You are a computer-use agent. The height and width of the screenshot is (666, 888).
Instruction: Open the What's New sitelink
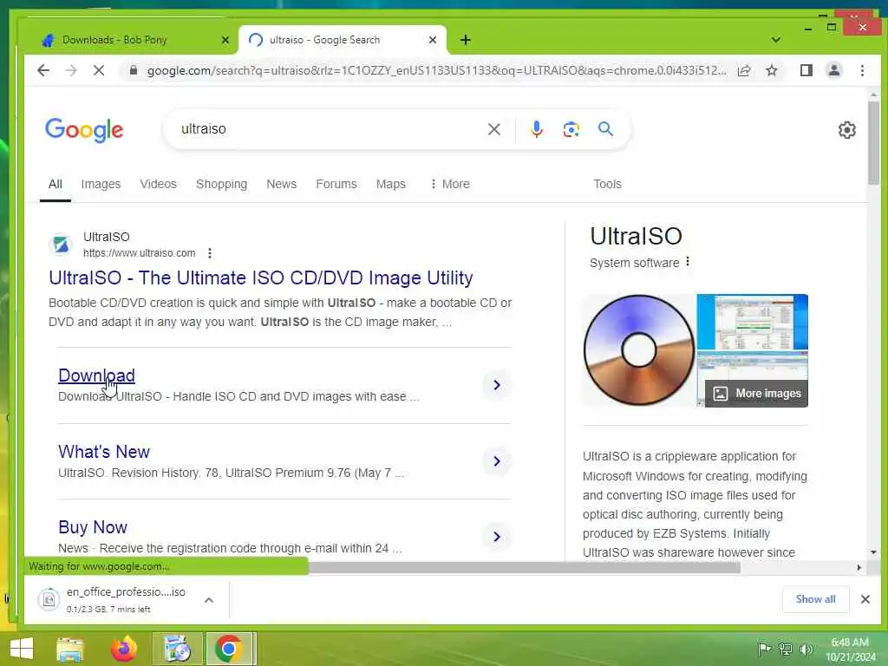tap(104, 451)
